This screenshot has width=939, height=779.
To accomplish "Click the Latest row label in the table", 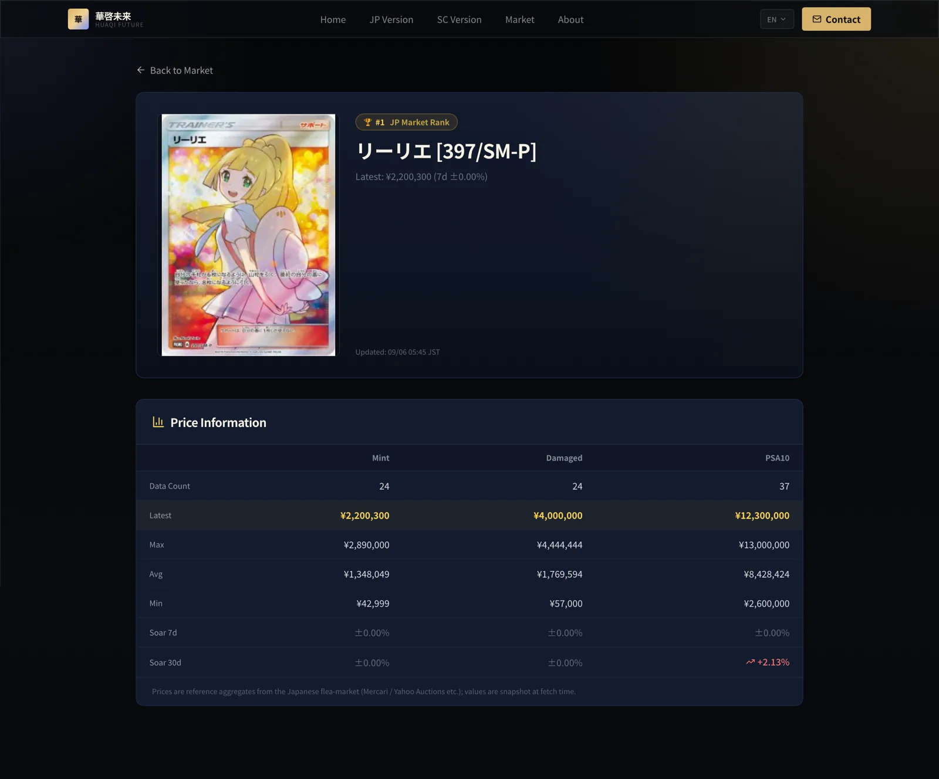I will point(160,516).
